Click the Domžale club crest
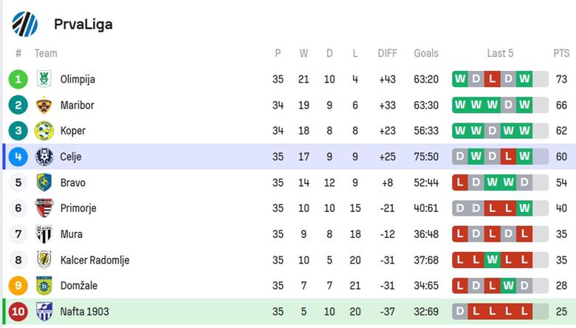The width and height of the screenshot is (576, 328). [x=44, y=286]
